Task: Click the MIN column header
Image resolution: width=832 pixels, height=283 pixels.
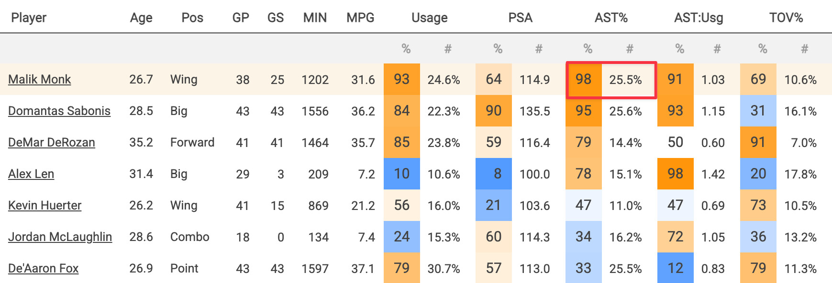Action: pos(315,18)
